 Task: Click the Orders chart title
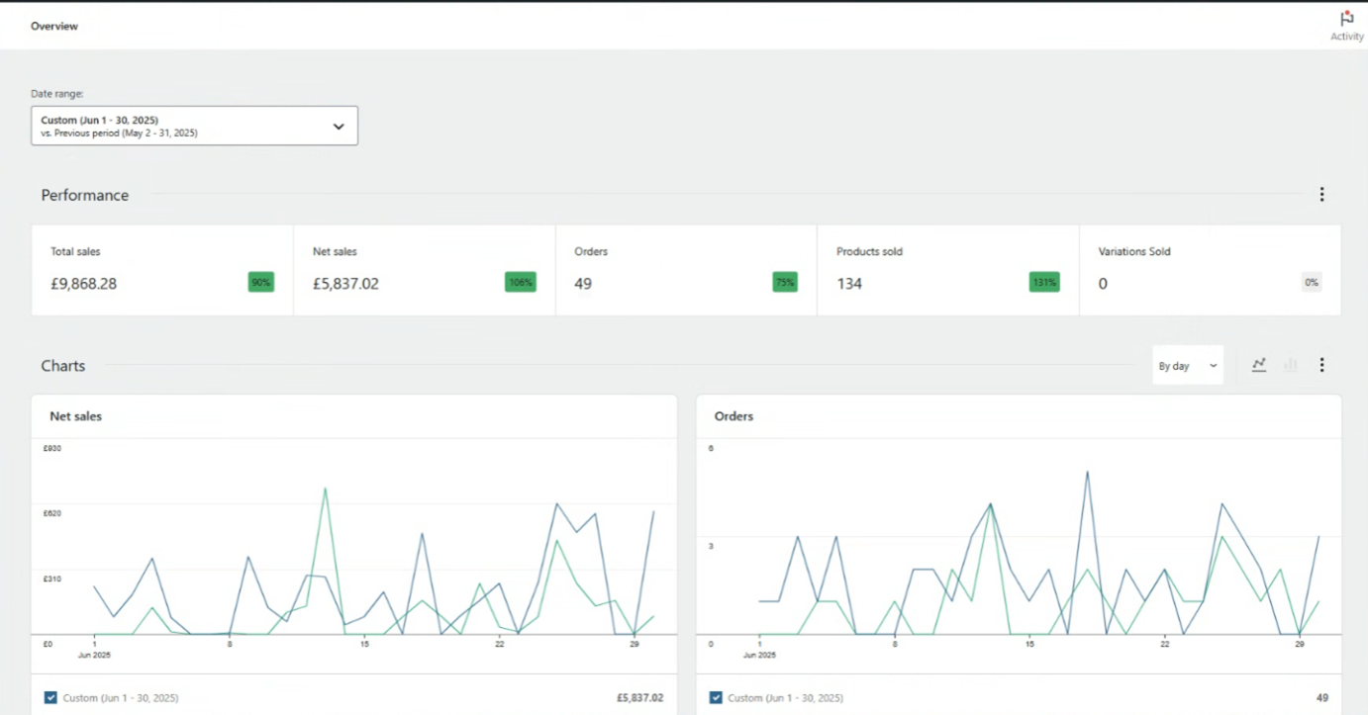[733, 416]
